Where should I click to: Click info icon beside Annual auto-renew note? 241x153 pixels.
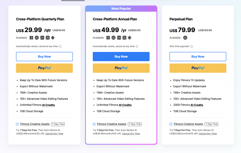pyautogui.click(x=137, y=46)
